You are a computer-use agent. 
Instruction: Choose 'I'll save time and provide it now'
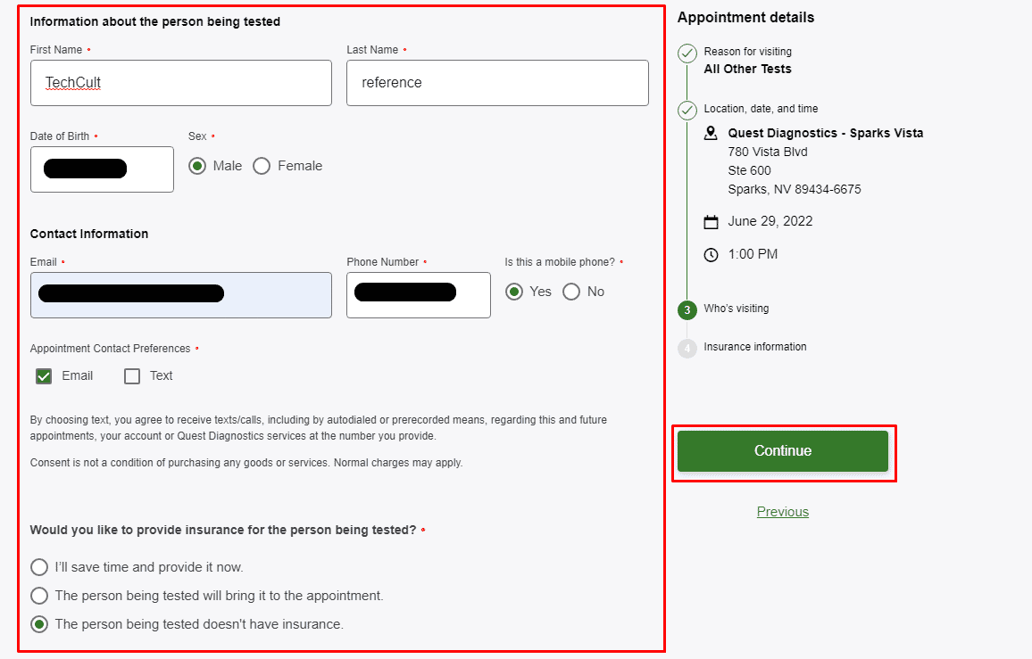click(39, 567)
